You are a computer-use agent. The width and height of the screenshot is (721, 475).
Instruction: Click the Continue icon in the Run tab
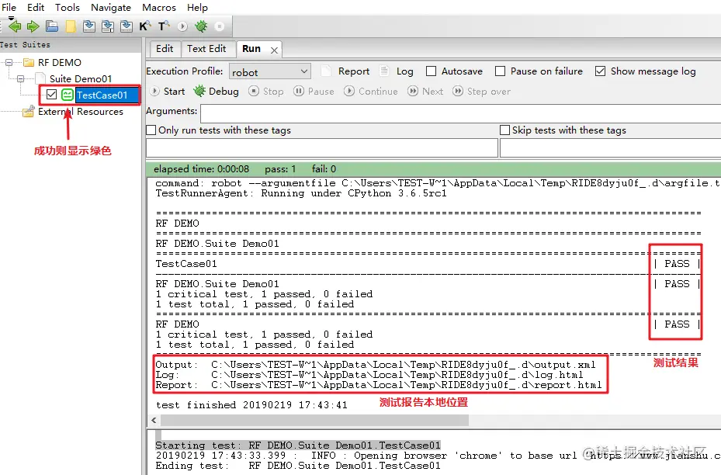point(349,91)
